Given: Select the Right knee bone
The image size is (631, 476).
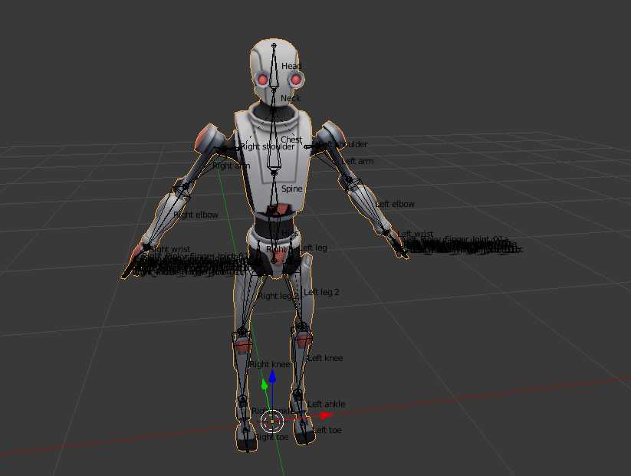Looking at the screenshot, I should point(242,365).
